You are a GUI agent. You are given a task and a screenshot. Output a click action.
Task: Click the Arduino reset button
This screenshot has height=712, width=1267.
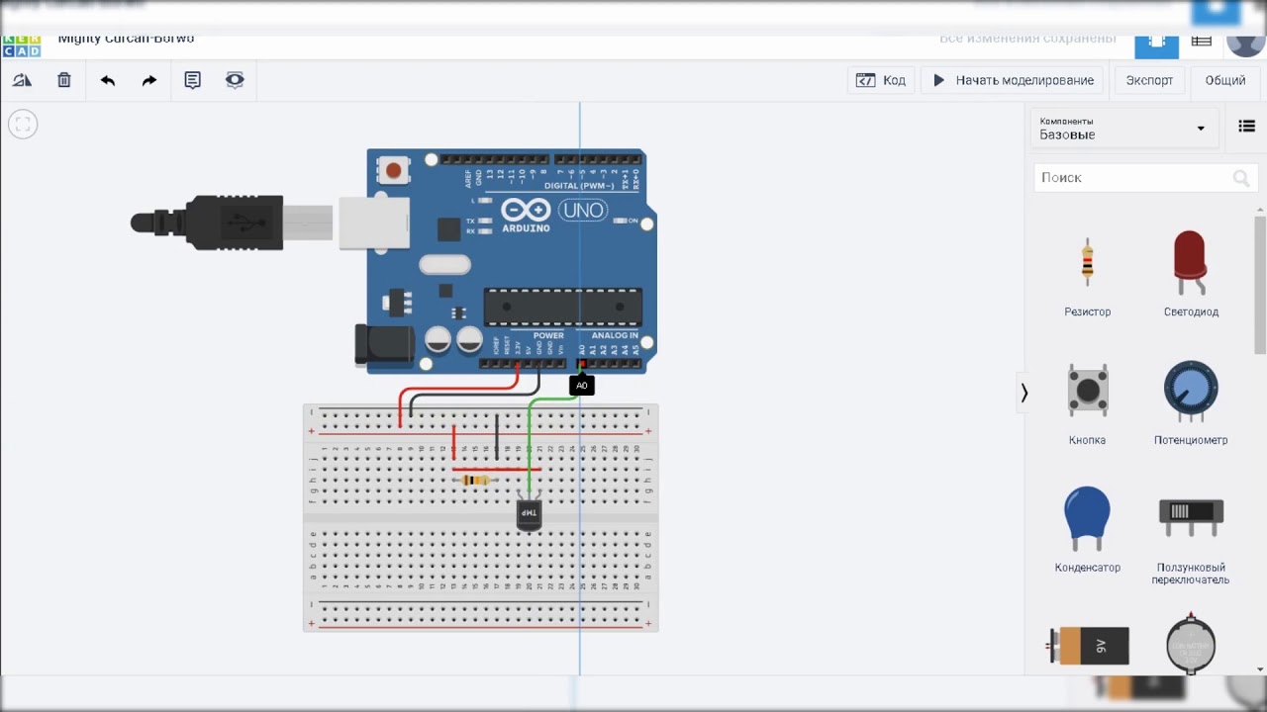click(394, 171)
